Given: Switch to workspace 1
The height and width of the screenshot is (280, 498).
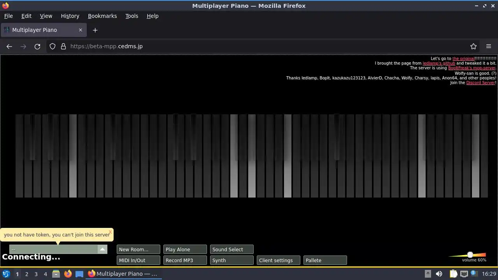Looking at the screenshot, I should click(x=17, y=274).
